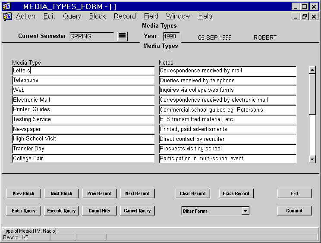Click the Next Block button
This screenshot has height=243, width=321.
click(61, 193)
